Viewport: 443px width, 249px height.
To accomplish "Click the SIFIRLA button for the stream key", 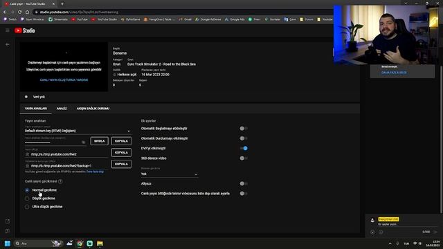I will [x=100, y=141].
